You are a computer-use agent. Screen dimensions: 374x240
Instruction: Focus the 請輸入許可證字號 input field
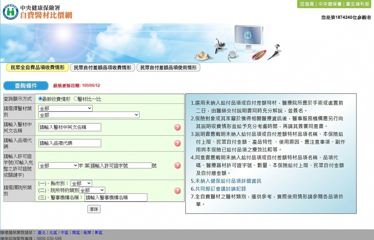click(121, 166)
